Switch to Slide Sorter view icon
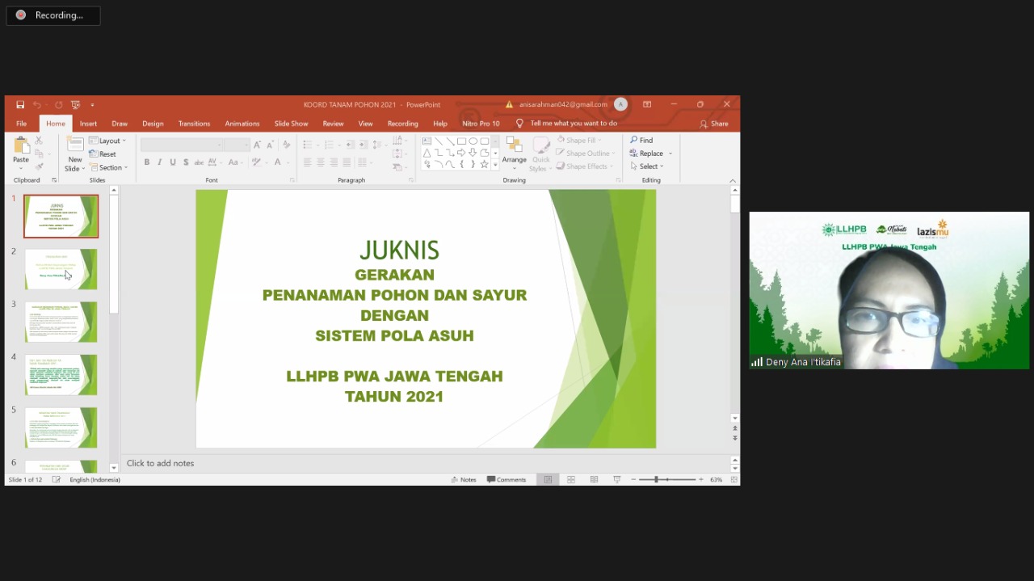1034x581 pixels. pyautogui.click(x=571, y=479)
